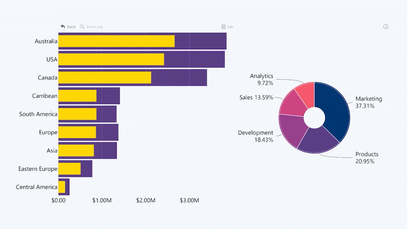Viewport: 407px width, 229px height.
Task: Click the Marketing donut slice
Action: 335,109
